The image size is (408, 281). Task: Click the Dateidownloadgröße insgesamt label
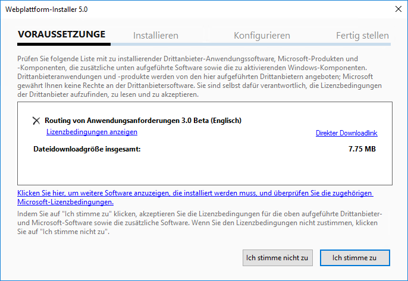coord(87,149)
